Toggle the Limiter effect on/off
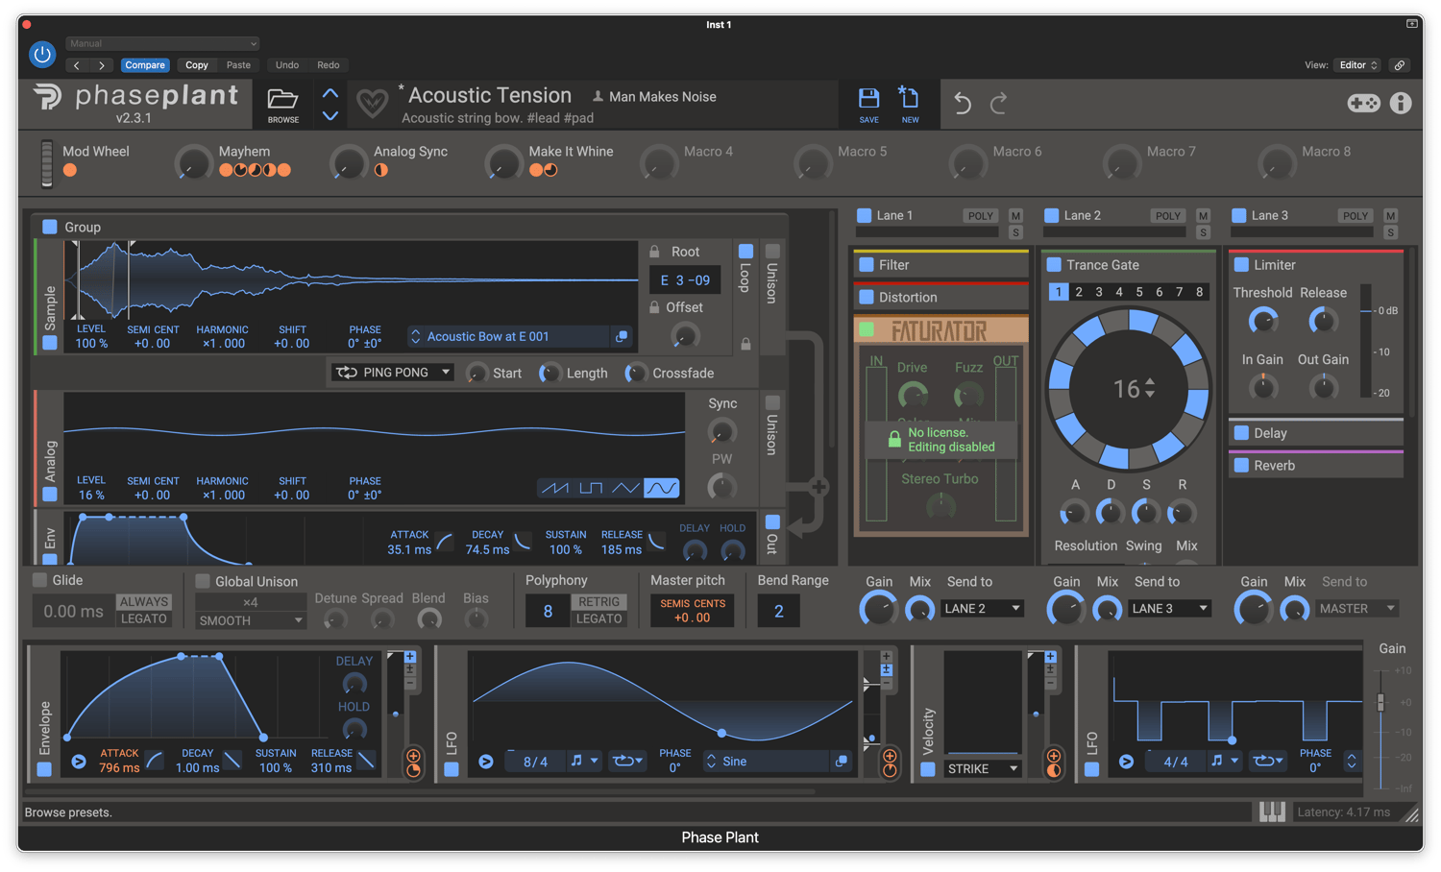 click(1241, 264)
